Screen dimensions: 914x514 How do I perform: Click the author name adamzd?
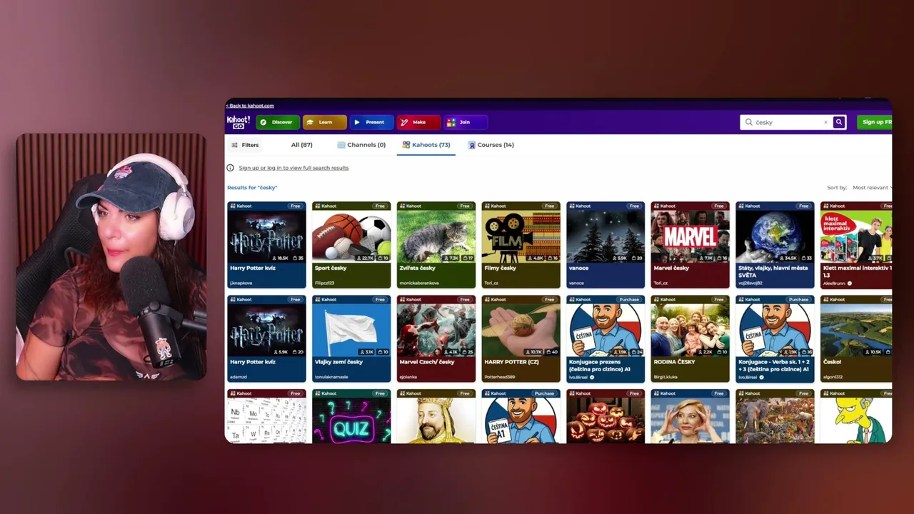pyautogui.click(x=238, y=377)
